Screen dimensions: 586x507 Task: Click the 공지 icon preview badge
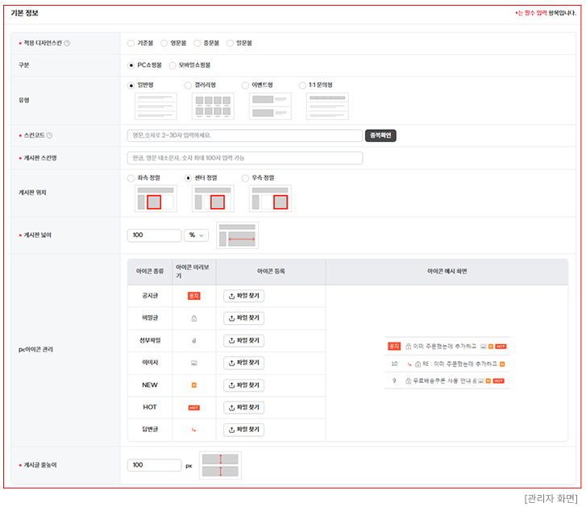click(x=193, y=296)
